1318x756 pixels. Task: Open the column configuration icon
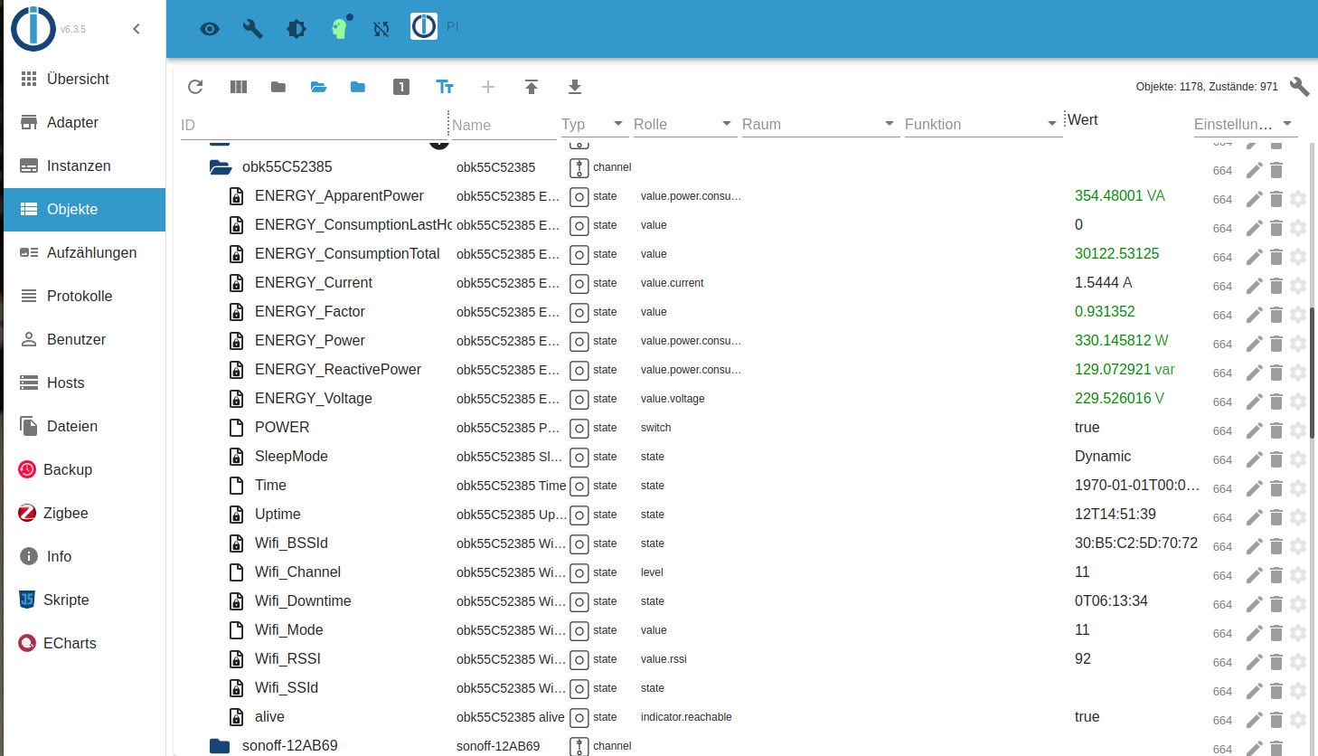[x=239, y=87]
